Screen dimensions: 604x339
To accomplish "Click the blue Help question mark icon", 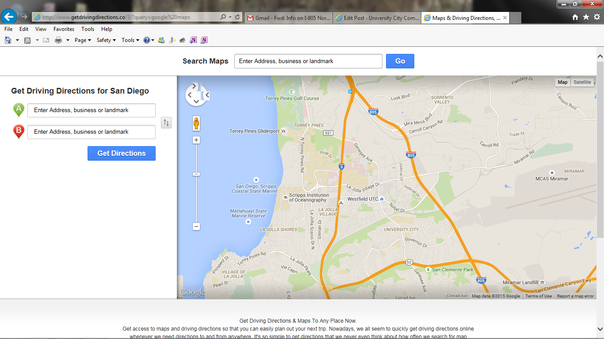I will click(146, 40).
